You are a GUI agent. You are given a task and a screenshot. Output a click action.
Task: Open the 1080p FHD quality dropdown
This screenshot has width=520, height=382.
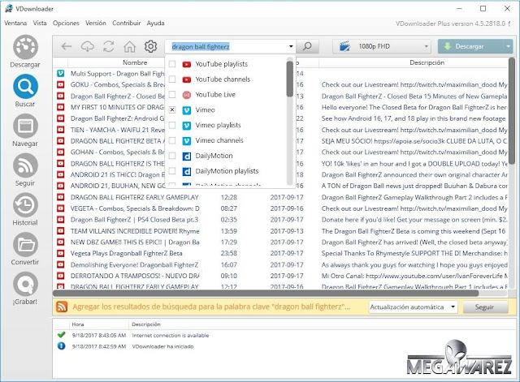pyautogui.click(x=382, y=46)
